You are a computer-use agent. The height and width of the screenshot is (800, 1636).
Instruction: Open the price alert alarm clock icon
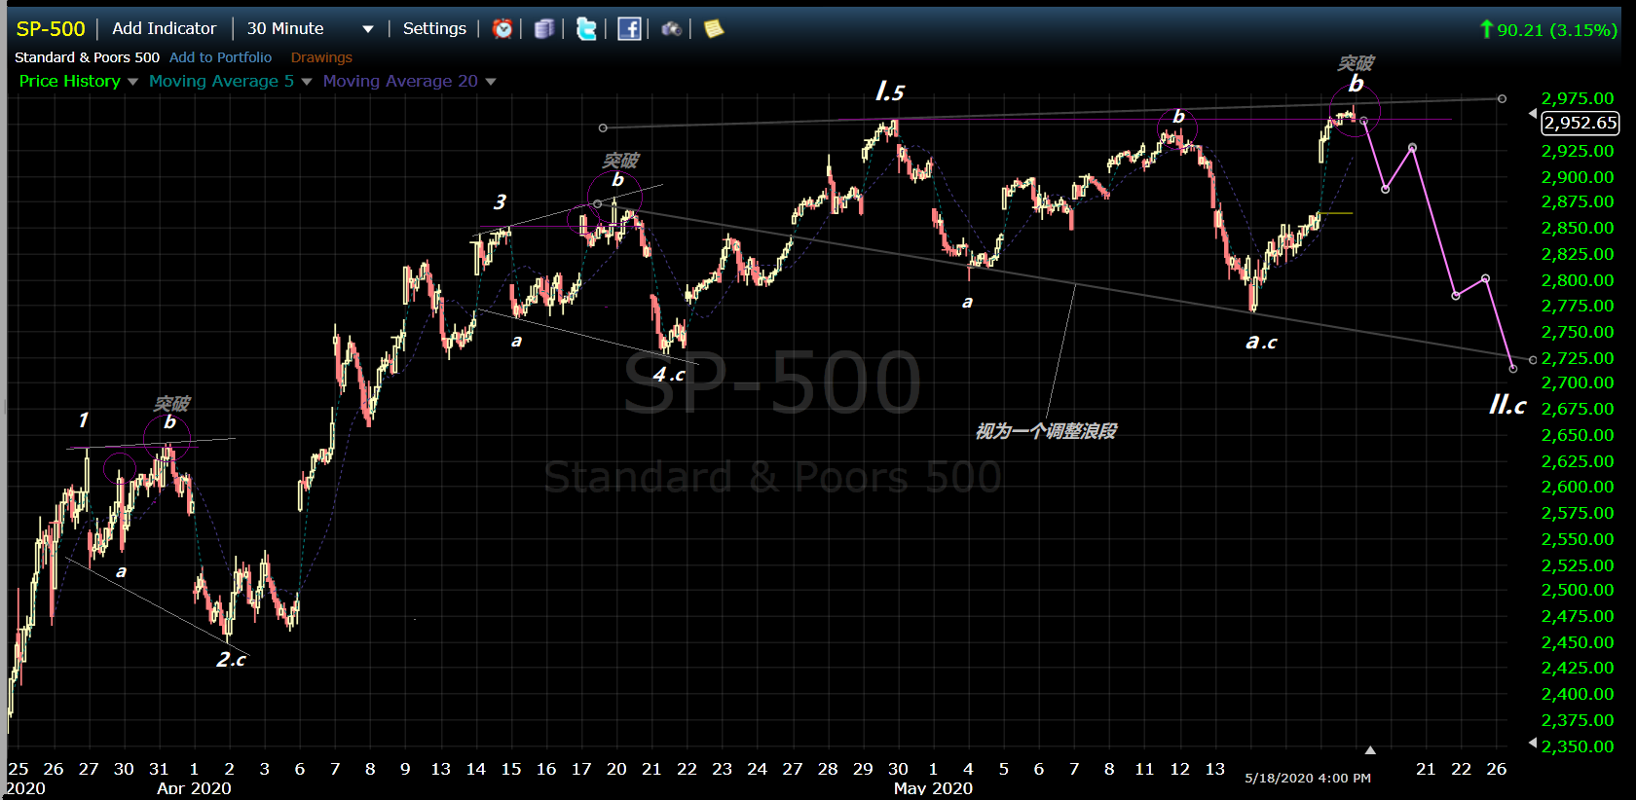point(502,29)
